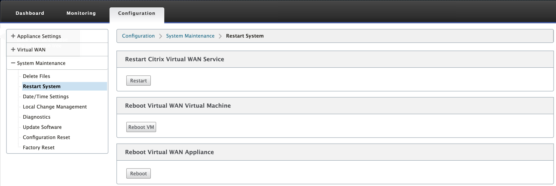Click Restart for Citrix Virtual WAN Service
Image resolution: width=556 pixels, height=186 pixels.
tap(138, 81)
